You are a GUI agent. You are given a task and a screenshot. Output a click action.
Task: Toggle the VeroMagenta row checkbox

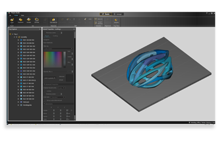tap(18, 105)
